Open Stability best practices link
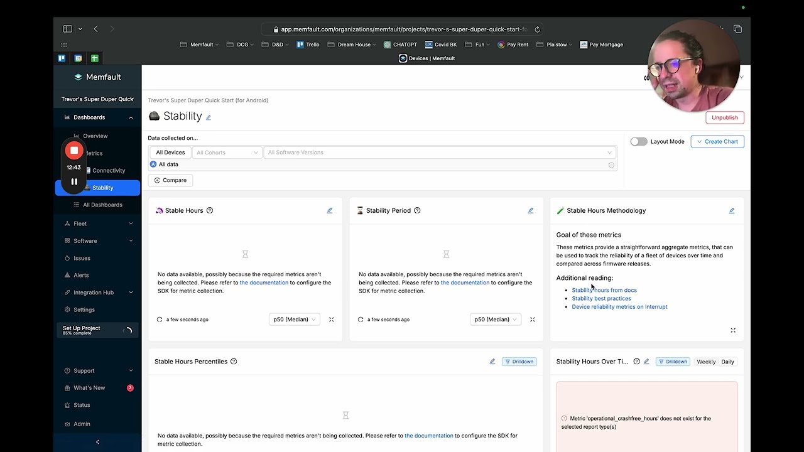 click(x=601, y=299)
